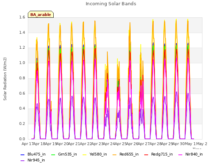Click the Solar Radiation (W/m2) axis label
The width and height of the screenshot is (223, 167).
[5, 79]
